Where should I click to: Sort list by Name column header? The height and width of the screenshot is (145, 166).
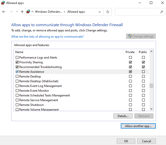coord(19,52)
